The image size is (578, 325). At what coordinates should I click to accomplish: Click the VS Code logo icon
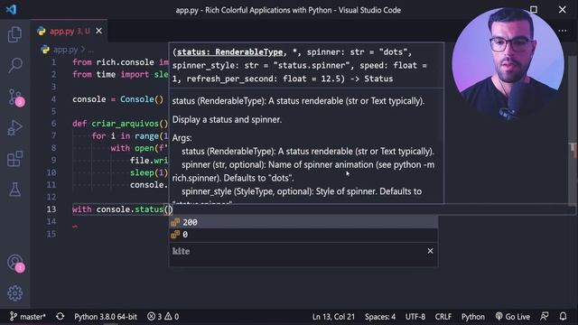(11, 9)
